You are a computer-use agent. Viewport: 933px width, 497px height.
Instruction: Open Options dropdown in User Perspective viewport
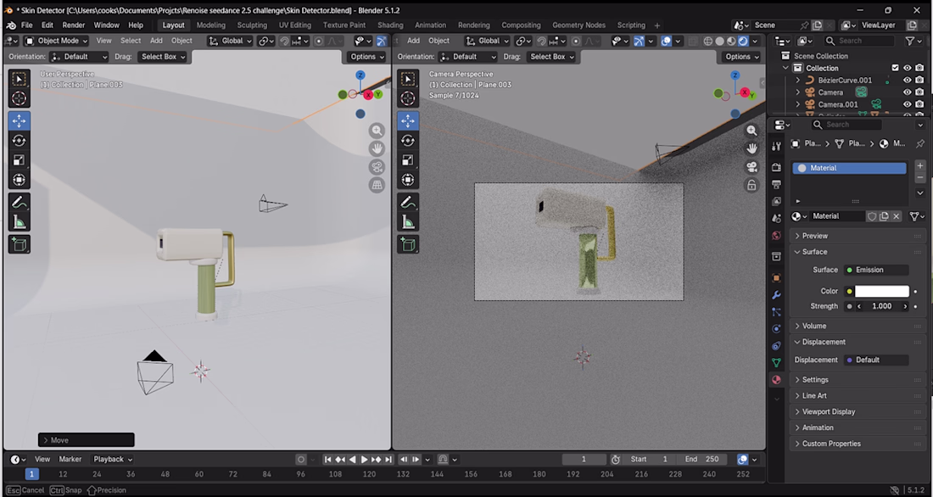point(367,57)
